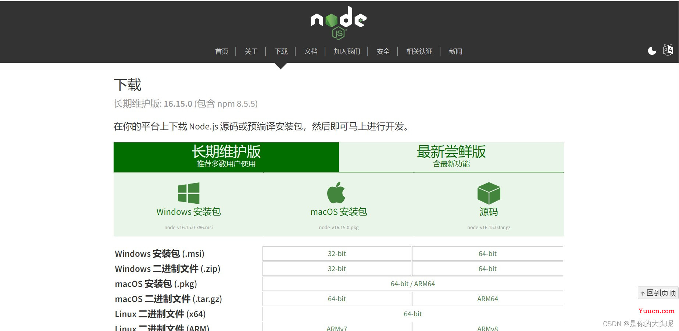The height and width of the screenshot is (331, 679).
Task: Click Windows 二进制文件 (.zip) row label
Action: click(x=168, y=269)
